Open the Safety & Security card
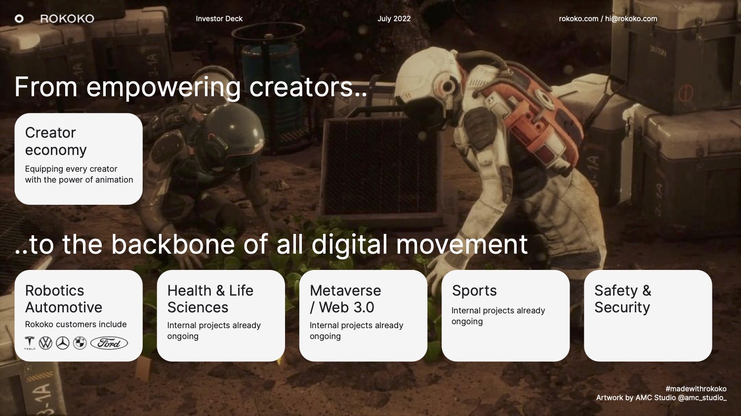Viewport: 741px width, 416px height. click(648, 315)
